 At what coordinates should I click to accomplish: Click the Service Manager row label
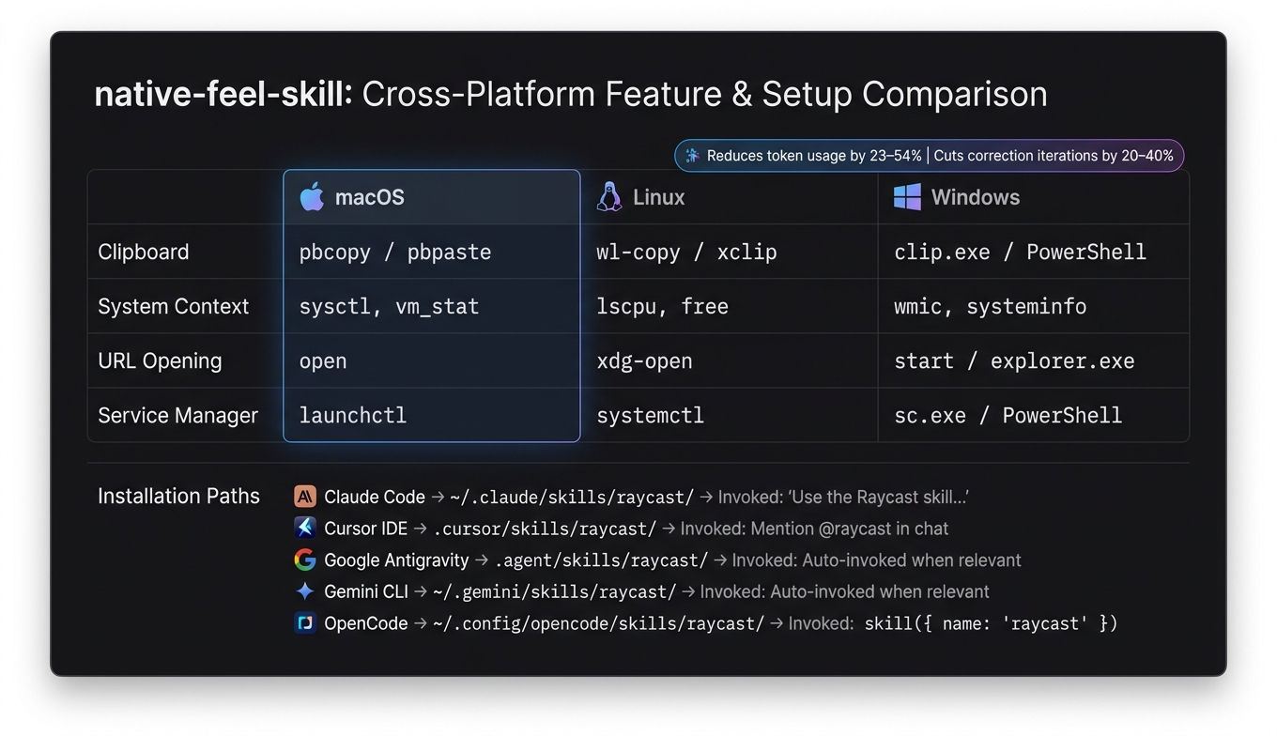click(177, 415)
